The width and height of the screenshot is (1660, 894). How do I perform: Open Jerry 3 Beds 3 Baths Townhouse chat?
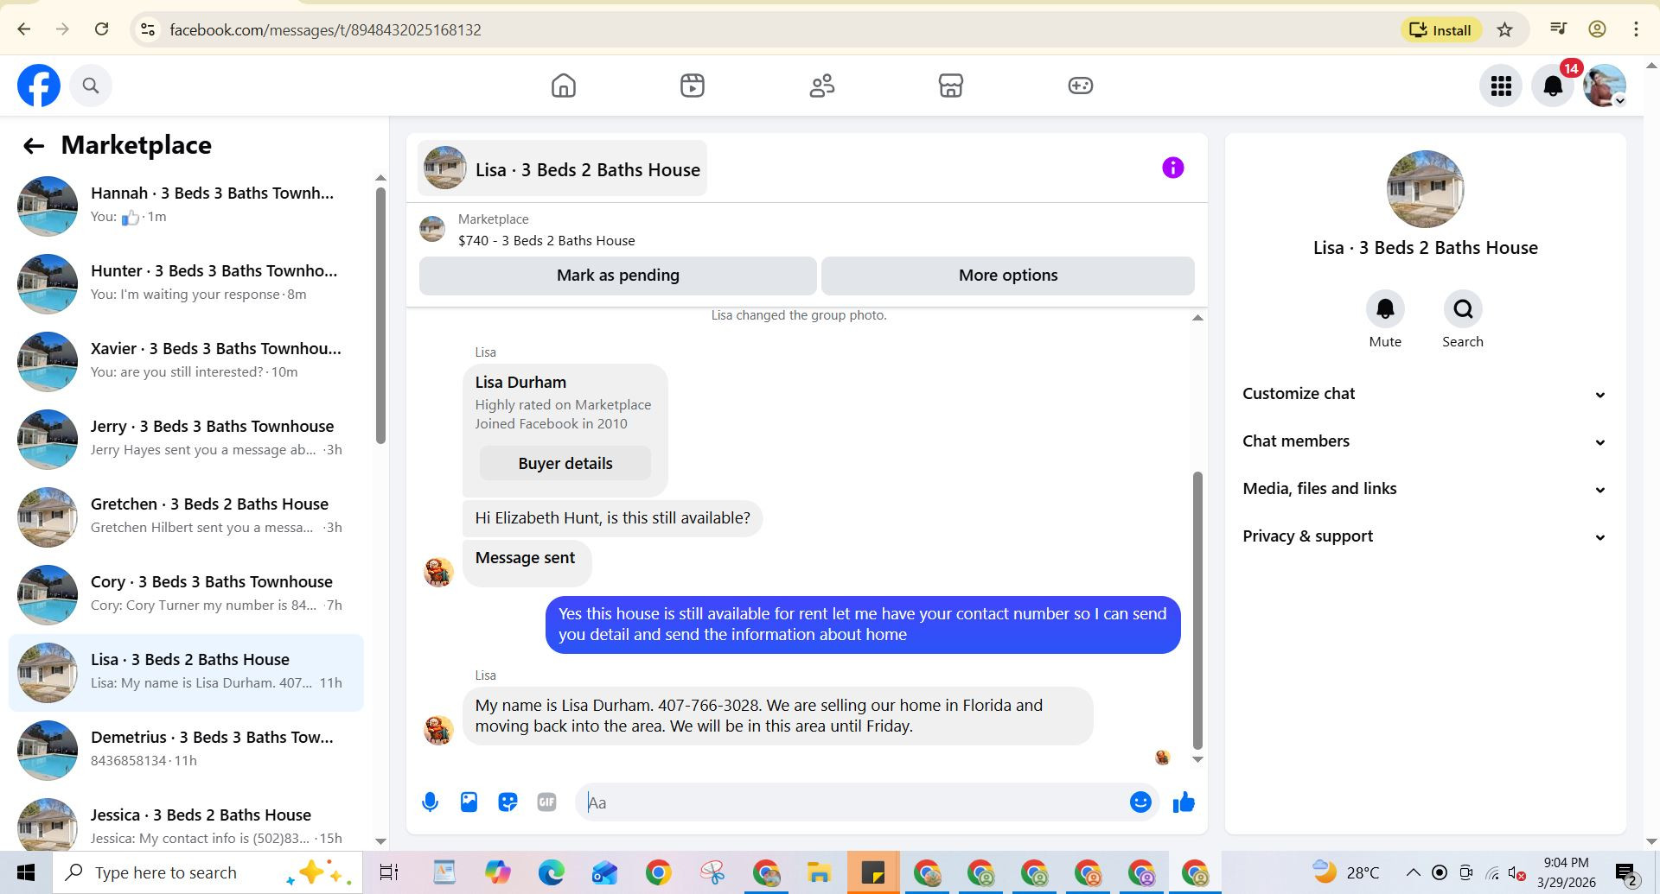pos(186,439)
